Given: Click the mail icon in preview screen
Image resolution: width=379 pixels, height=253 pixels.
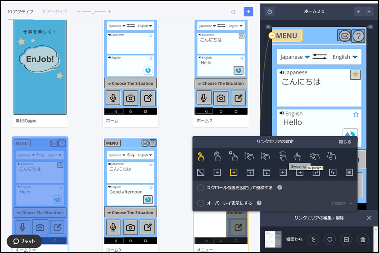Looking at the screenshot, I should (345, 36).
